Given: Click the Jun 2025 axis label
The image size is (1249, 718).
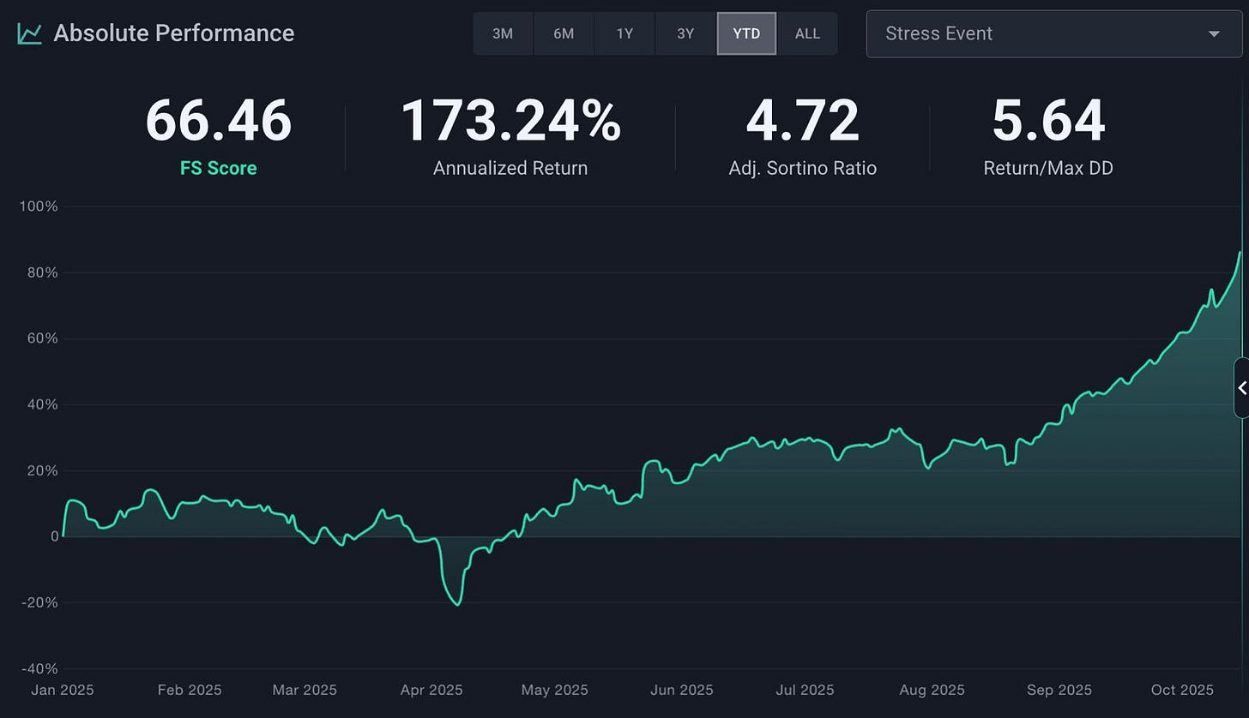Looking at the screenshot, I should tap(684, 690).
